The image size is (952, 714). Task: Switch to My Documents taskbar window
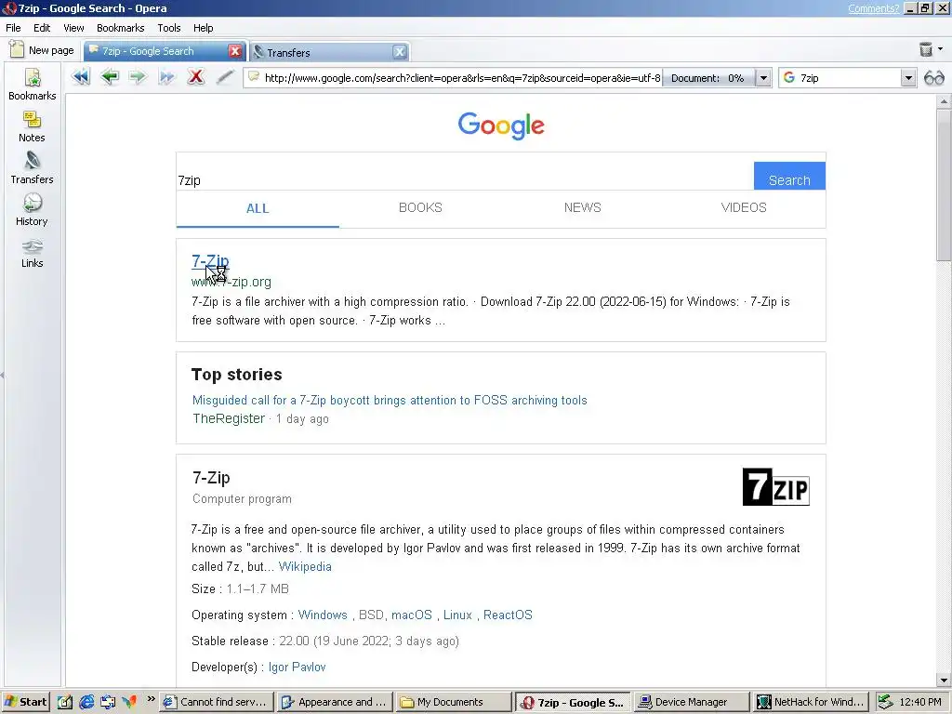tap(453, 702)
